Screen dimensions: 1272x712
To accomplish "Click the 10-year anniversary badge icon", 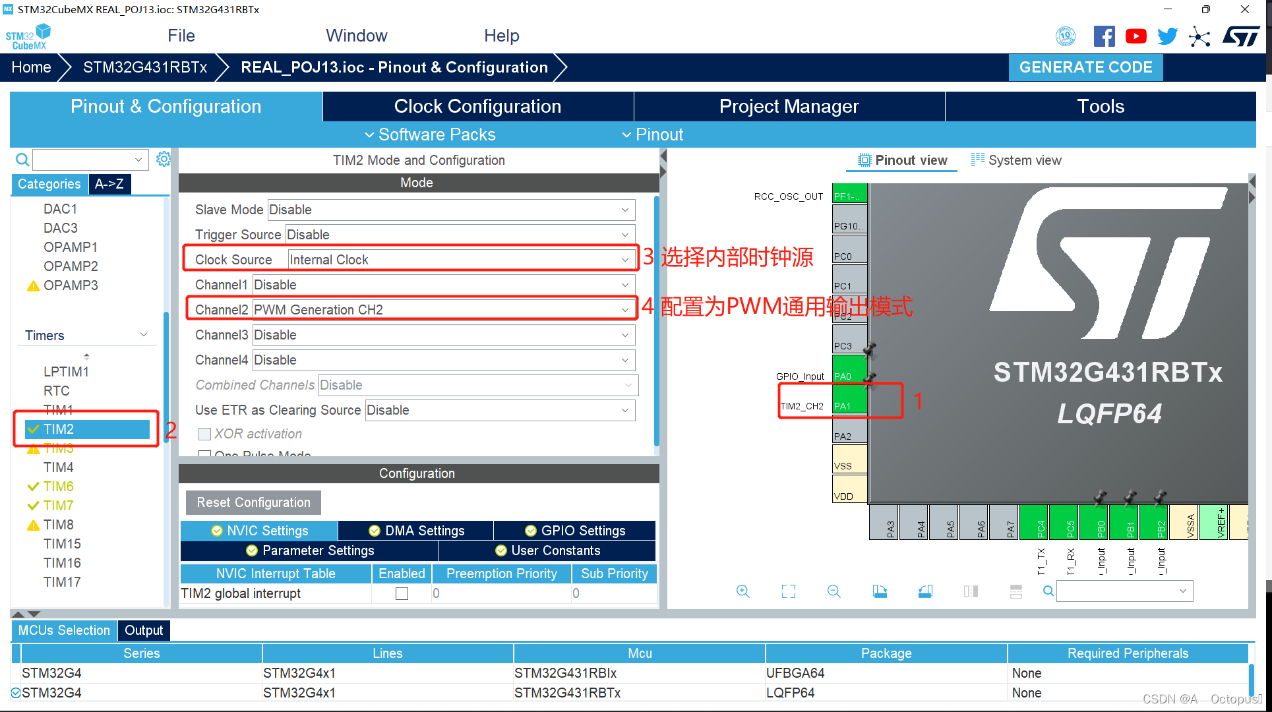I will click(1066, 36).
